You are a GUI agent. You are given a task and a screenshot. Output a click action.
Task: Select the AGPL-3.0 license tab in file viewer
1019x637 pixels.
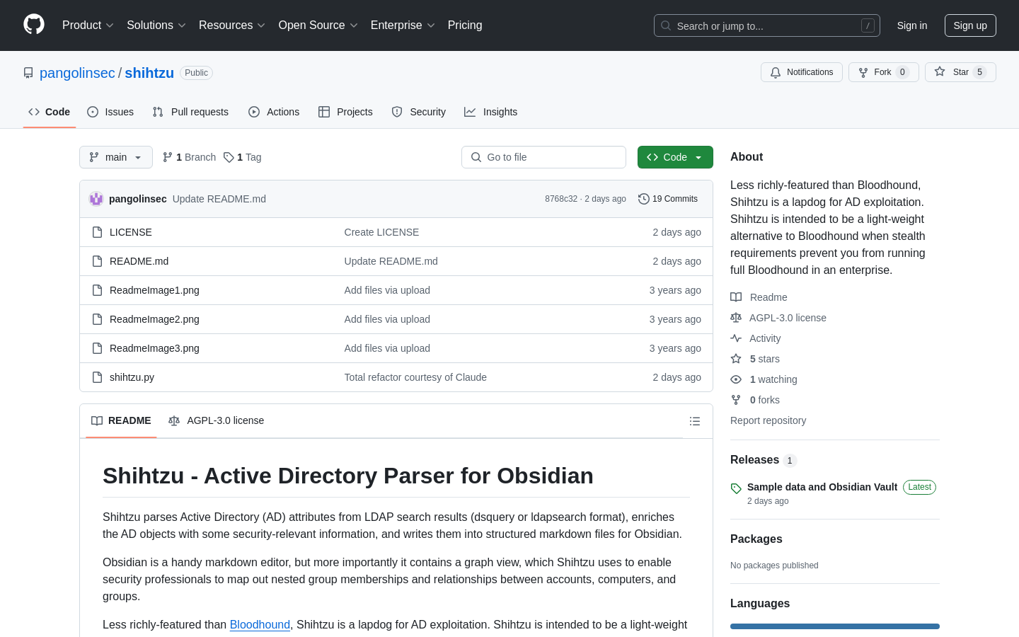217,421
